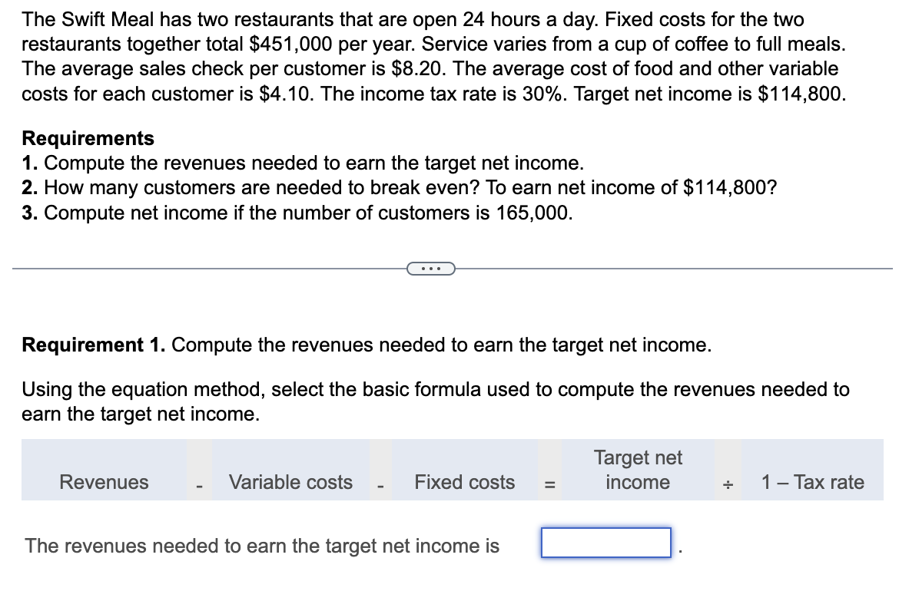The height and width of the screenshot is (591, 899).
Task: Click the bold Requirements heading
Action: [88, 138]
